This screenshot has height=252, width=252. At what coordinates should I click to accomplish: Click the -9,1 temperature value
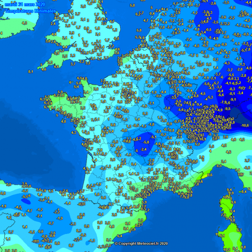tap(233, 100)
